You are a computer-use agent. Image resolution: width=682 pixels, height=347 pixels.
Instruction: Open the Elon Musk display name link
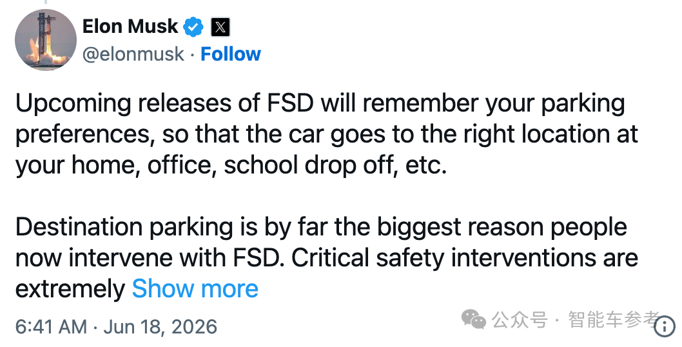[x=130, y=26]
